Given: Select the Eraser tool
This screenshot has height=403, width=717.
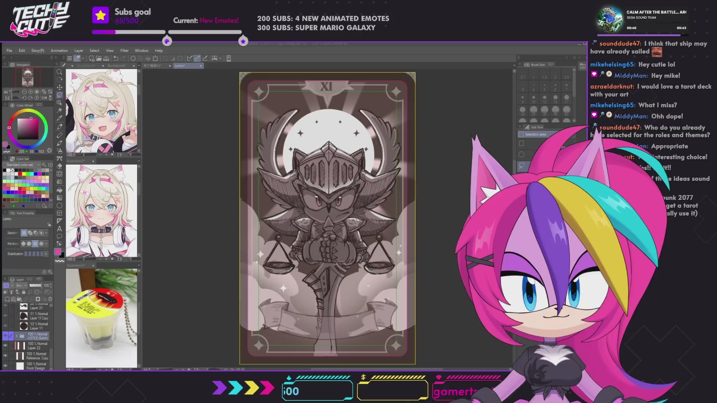Looking at the screenshot, I should click(x=59, y=166).
